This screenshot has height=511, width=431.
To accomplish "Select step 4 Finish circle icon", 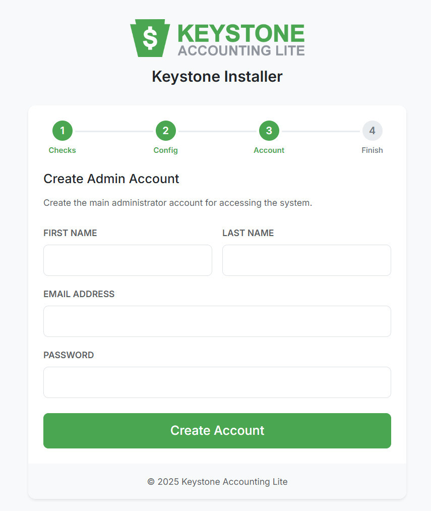I will (372, 130).
